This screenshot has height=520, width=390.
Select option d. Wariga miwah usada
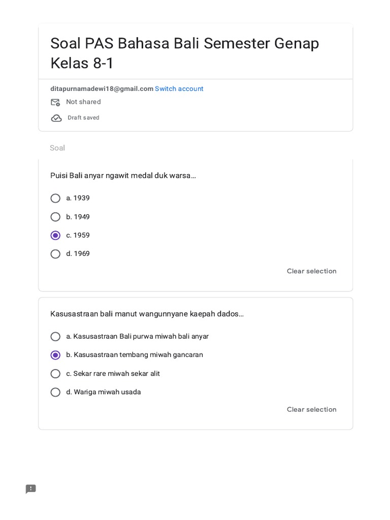pyautogui.click(x=55, y=393)
